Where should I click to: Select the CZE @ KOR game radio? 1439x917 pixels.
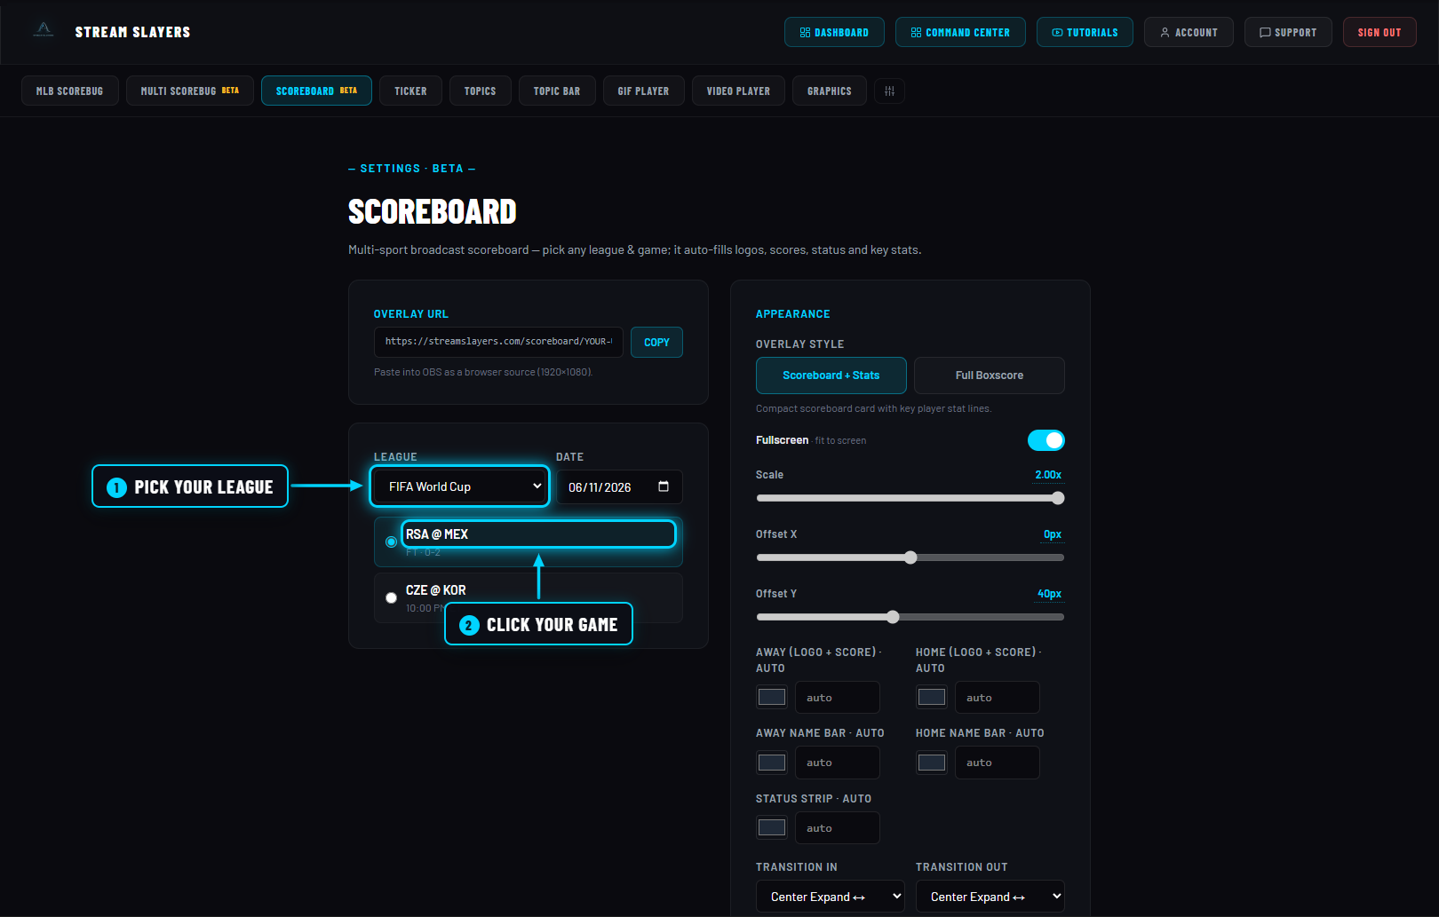pos(391,597)
